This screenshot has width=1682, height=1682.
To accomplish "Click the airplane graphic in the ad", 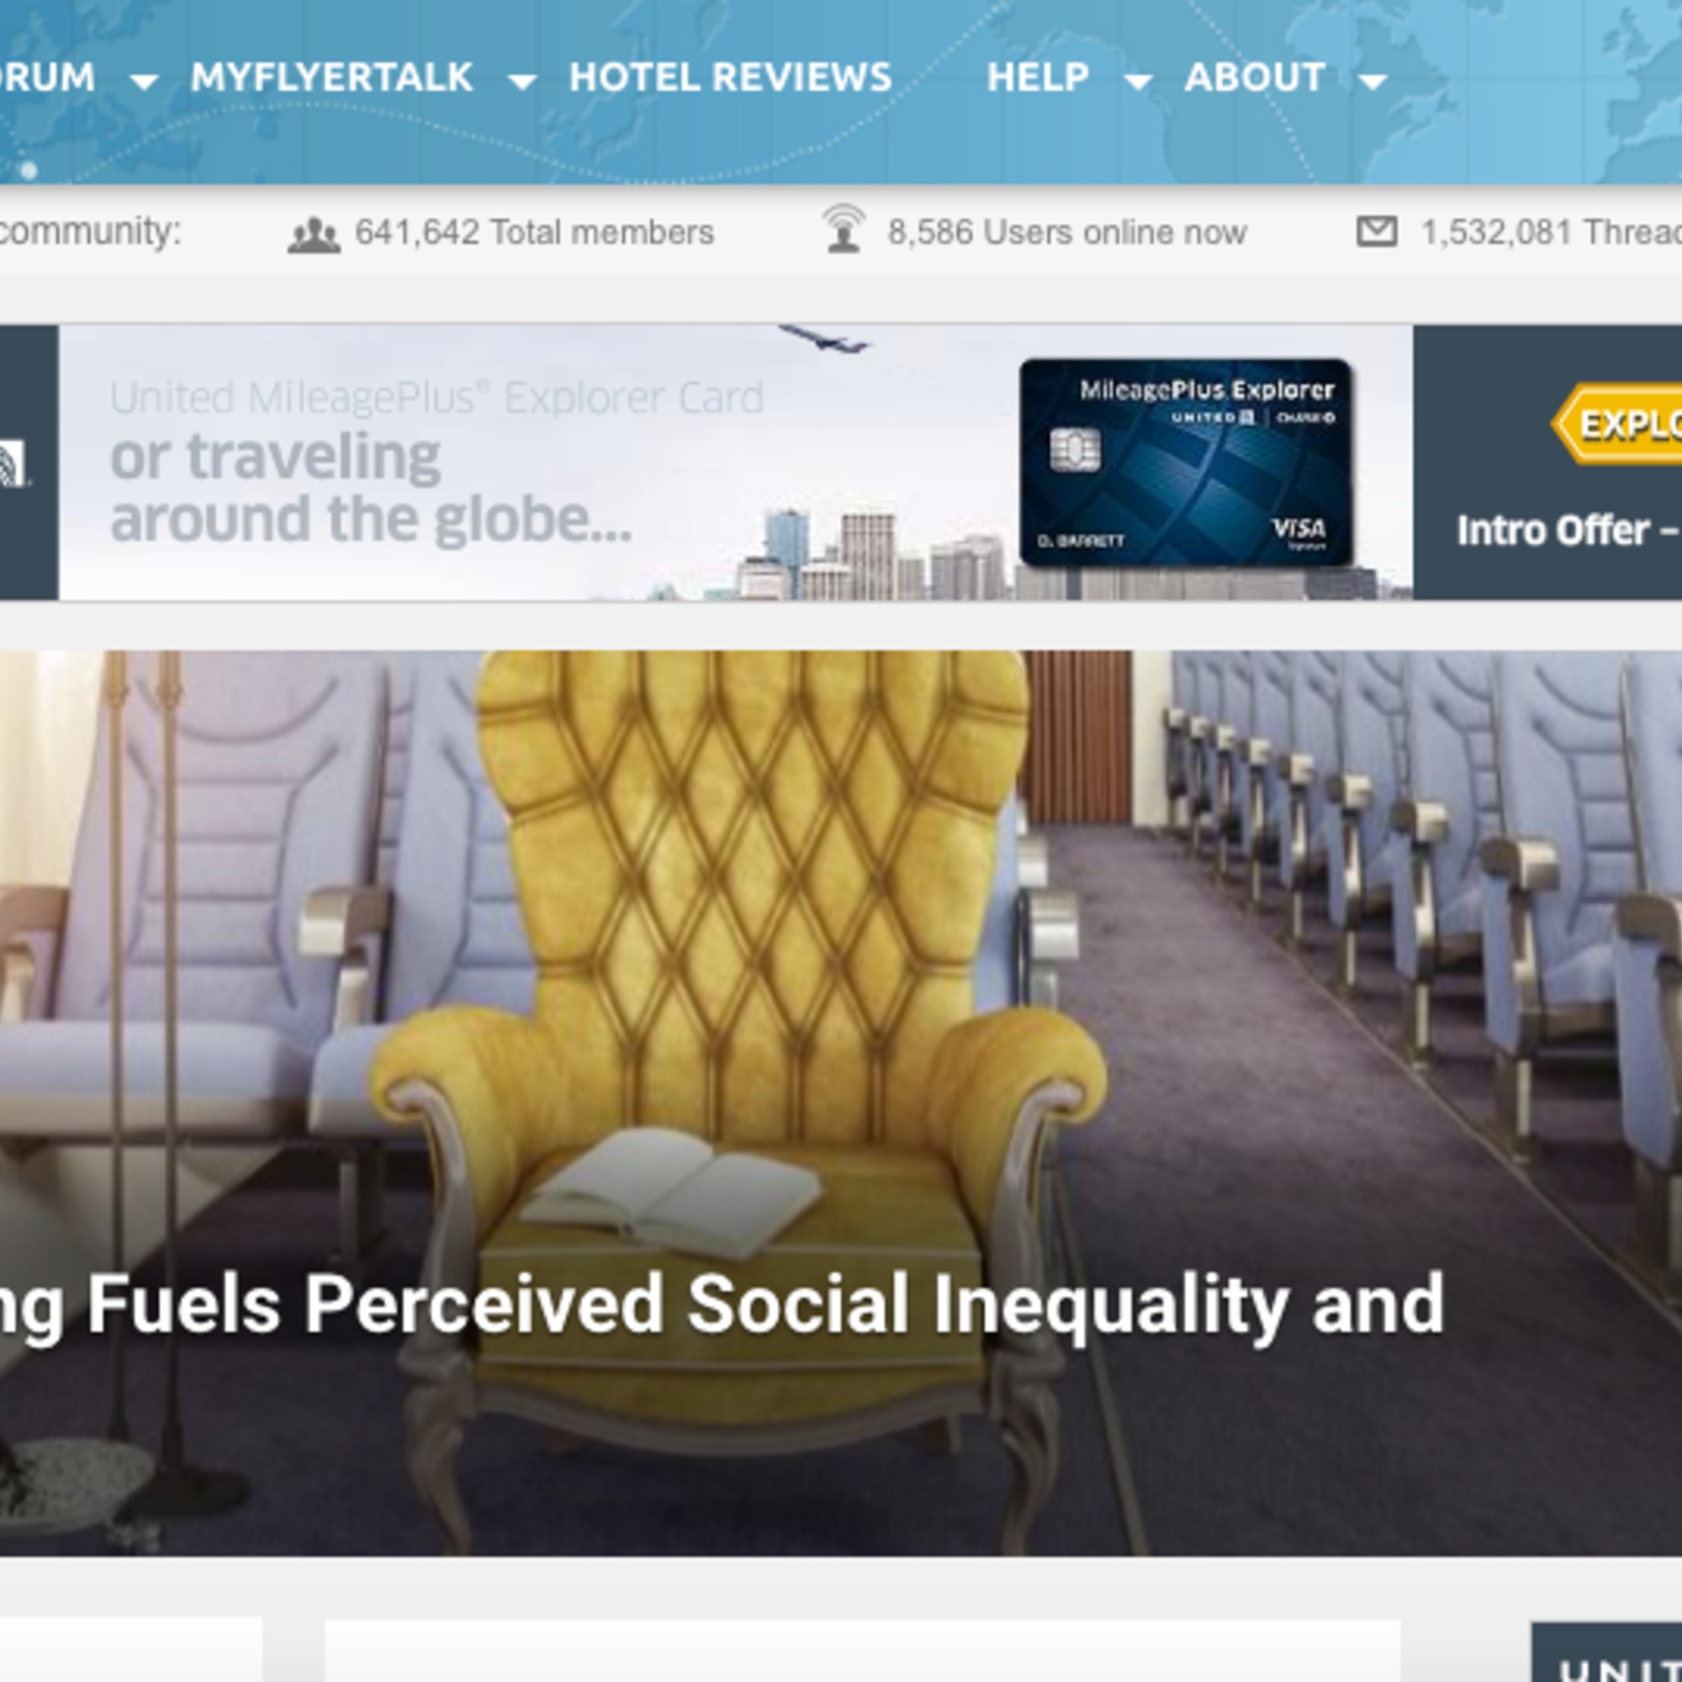I will pos(822,338).
